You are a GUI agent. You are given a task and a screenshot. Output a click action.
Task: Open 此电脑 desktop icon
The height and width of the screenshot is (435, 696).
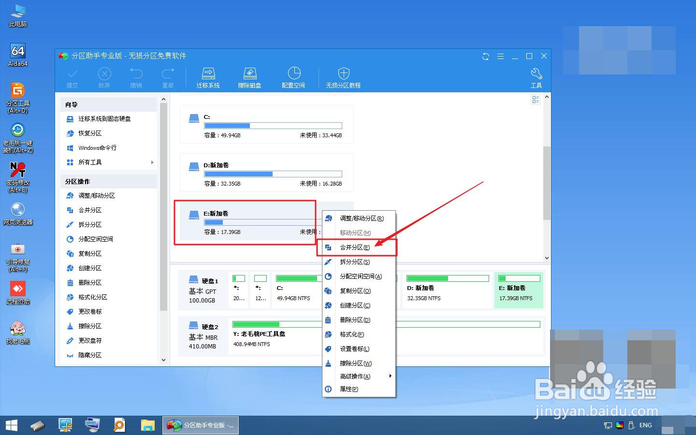click(x=18, y=15)
